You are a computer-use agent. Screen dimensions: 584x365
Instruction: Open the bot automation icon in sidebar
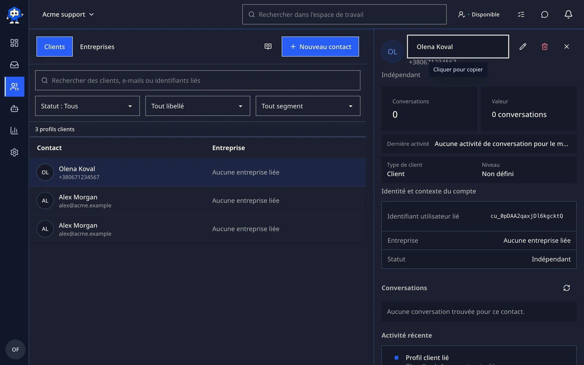14,109
